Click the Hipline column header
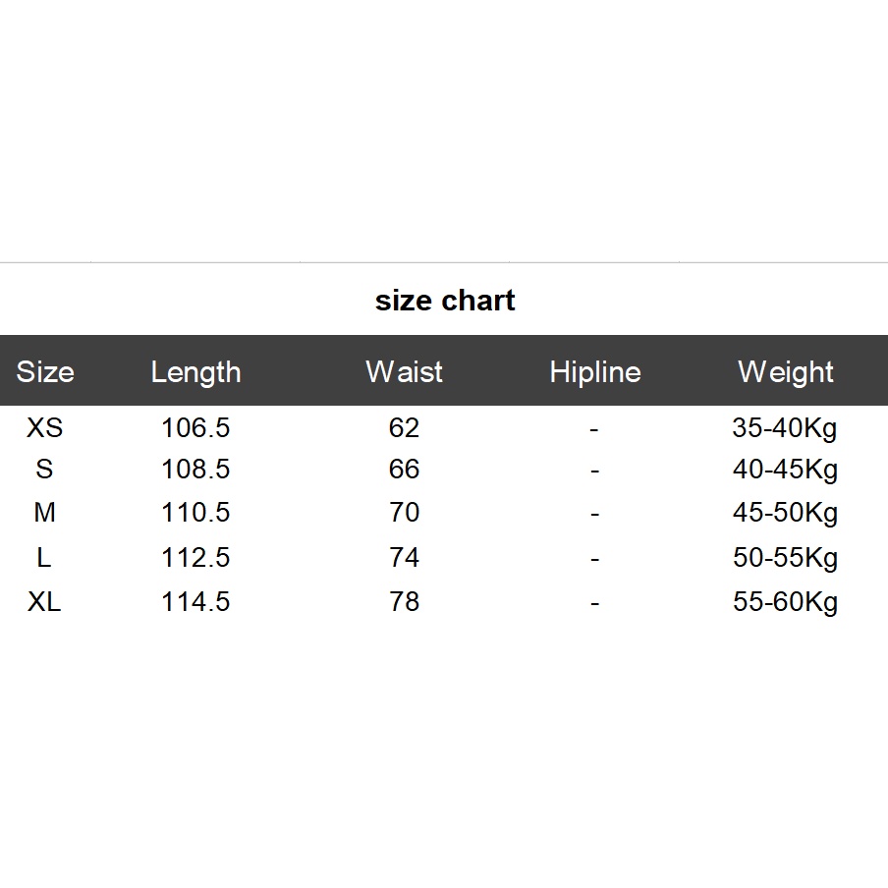Screen dimensions: 888x888 coord(595,371)
